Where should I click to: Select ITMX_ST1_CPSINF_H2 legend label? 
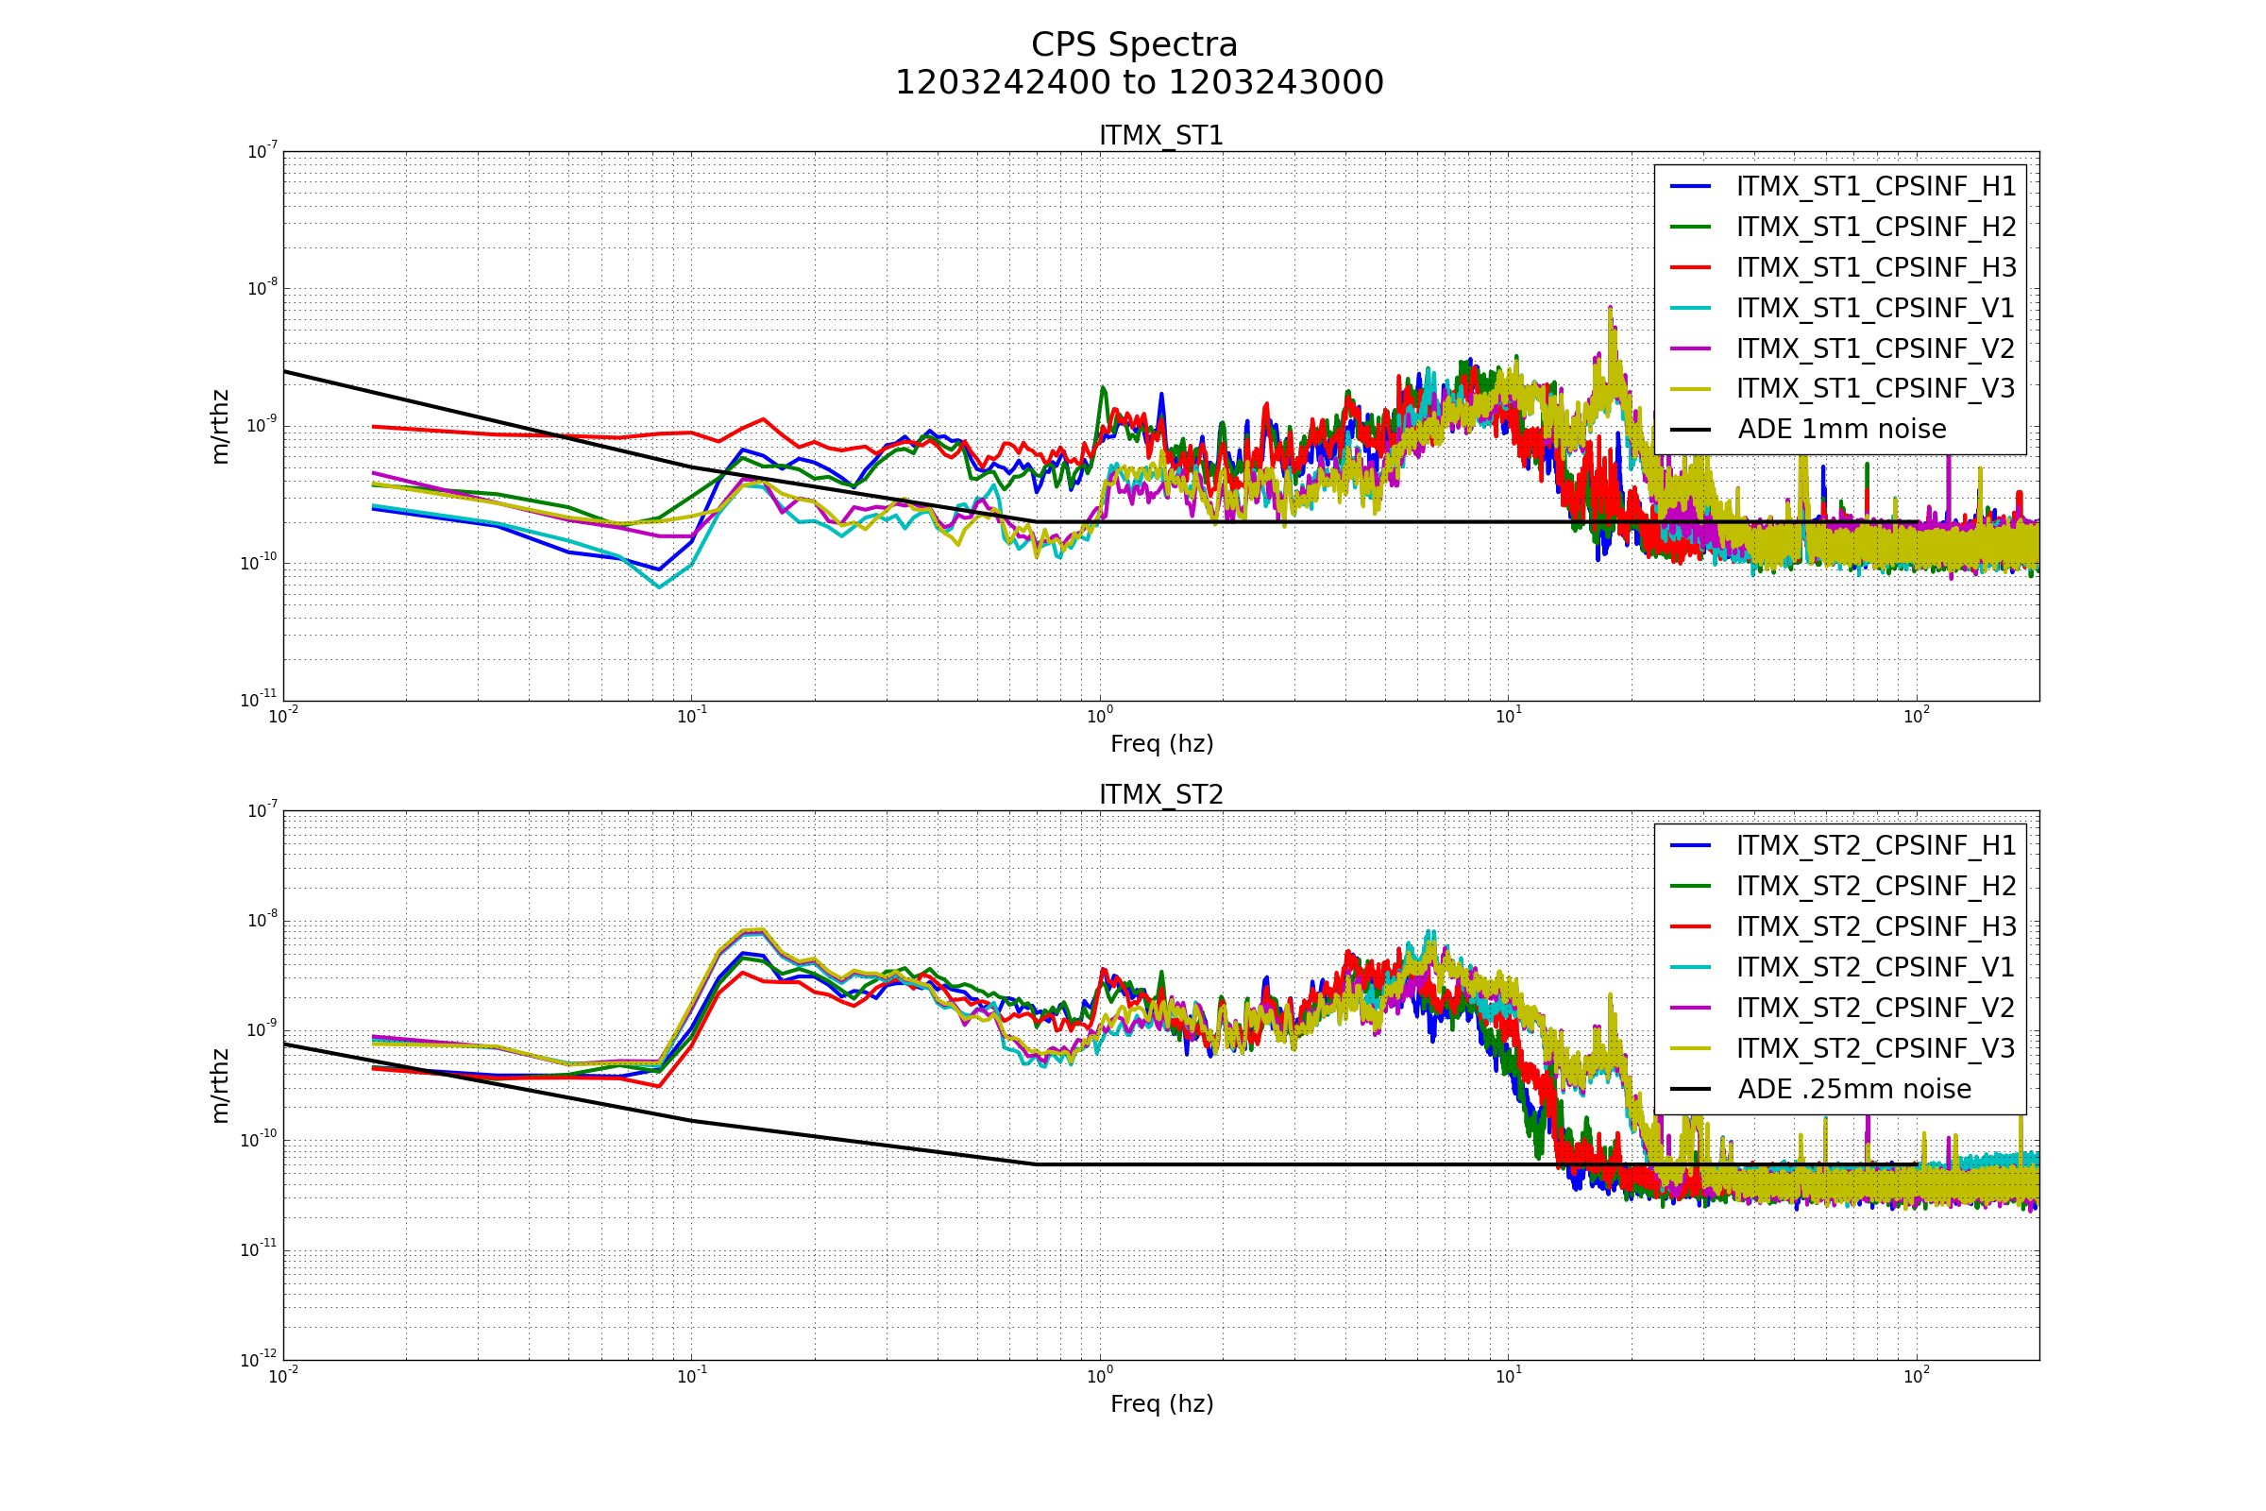[x=1875, y=228]
